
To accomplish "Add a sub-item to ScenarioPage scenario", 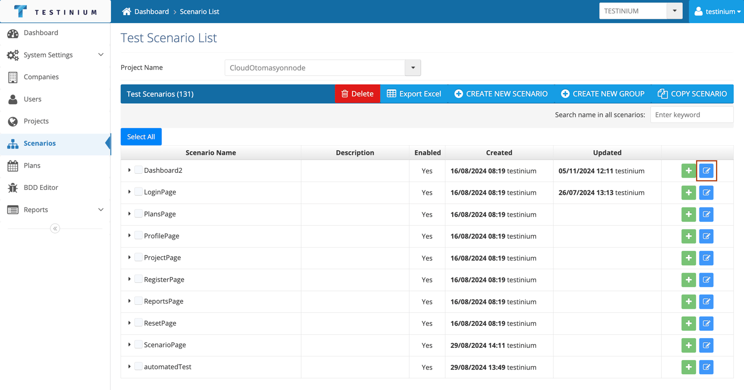I will point(688,345).
